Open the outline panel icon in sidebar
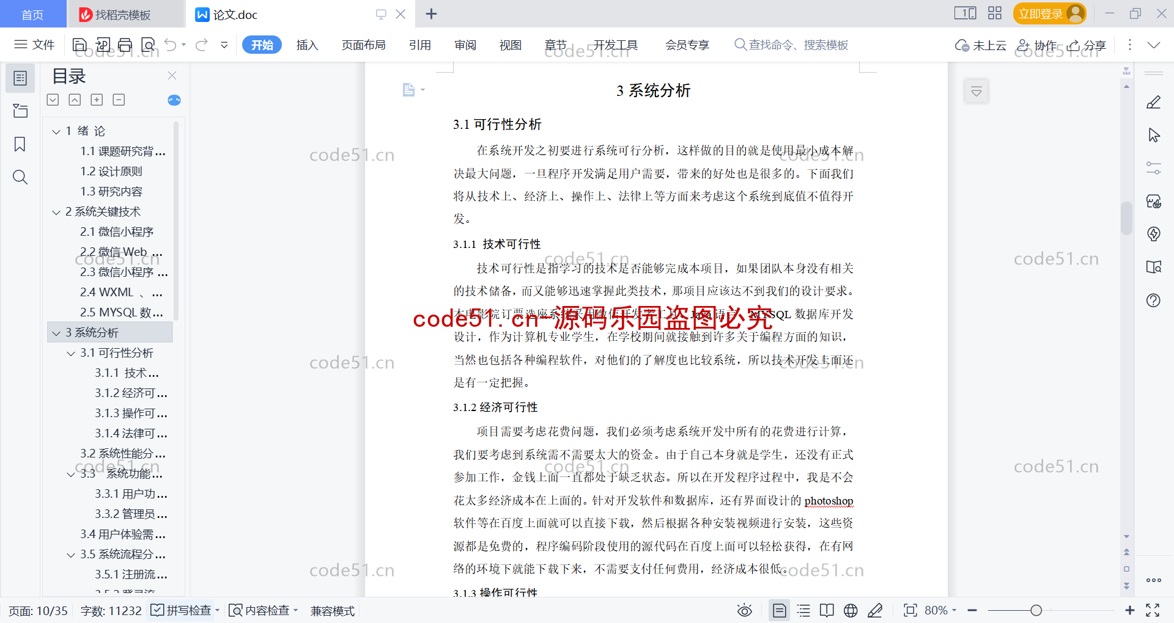 pyautogui.click(x=20, y=78)
